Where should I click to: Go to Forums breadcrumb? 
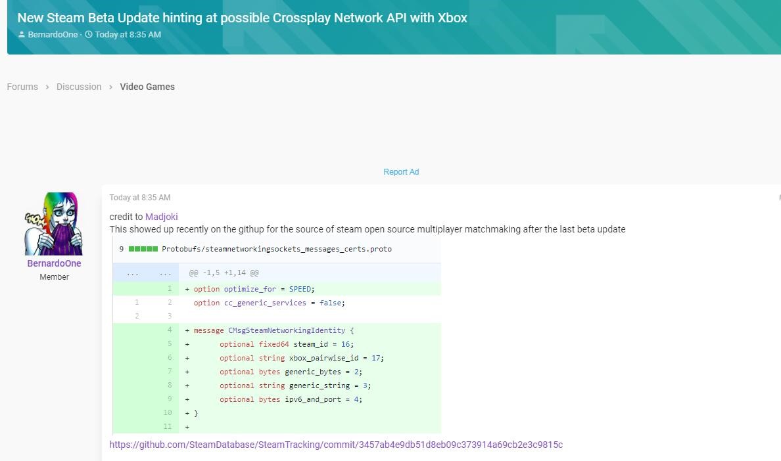[22, 87]
